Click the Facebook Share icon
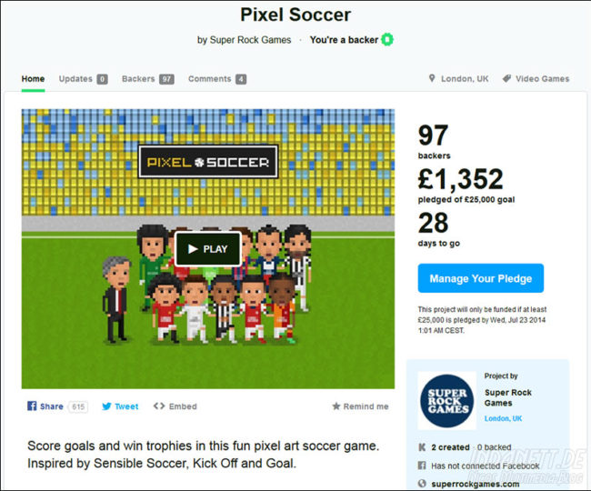The image size is (591, 491). pos(32,406)
